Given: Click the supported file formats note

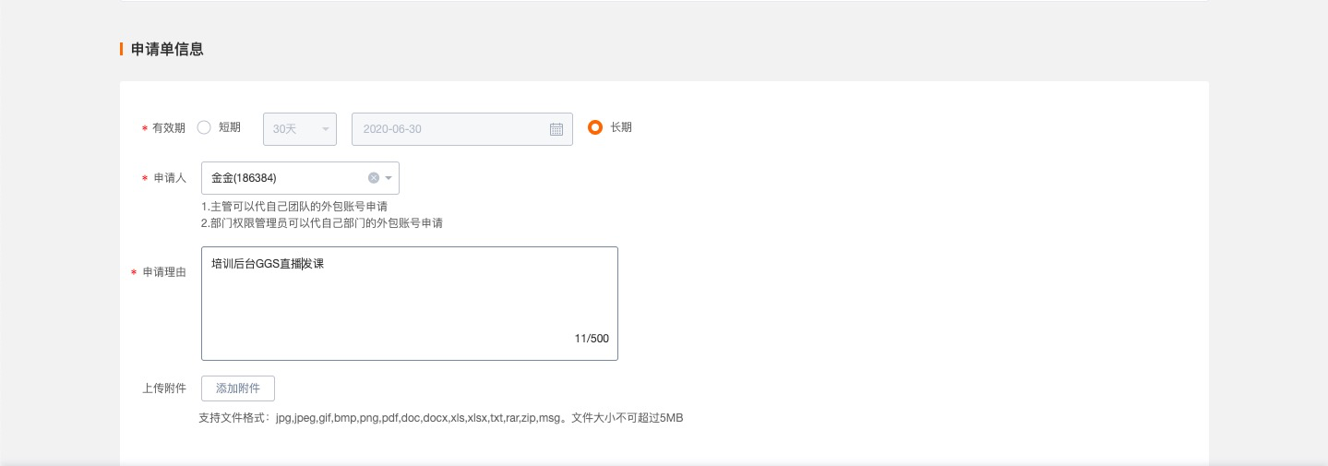Looking at the screenshot, I should click(441, 418).
